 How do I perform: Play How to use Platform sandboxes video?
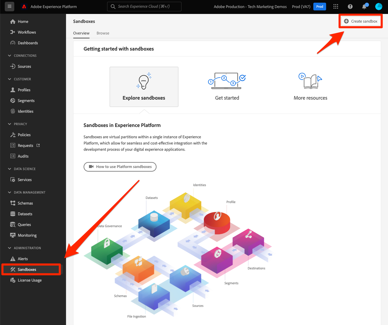click(x=120, y=167)
